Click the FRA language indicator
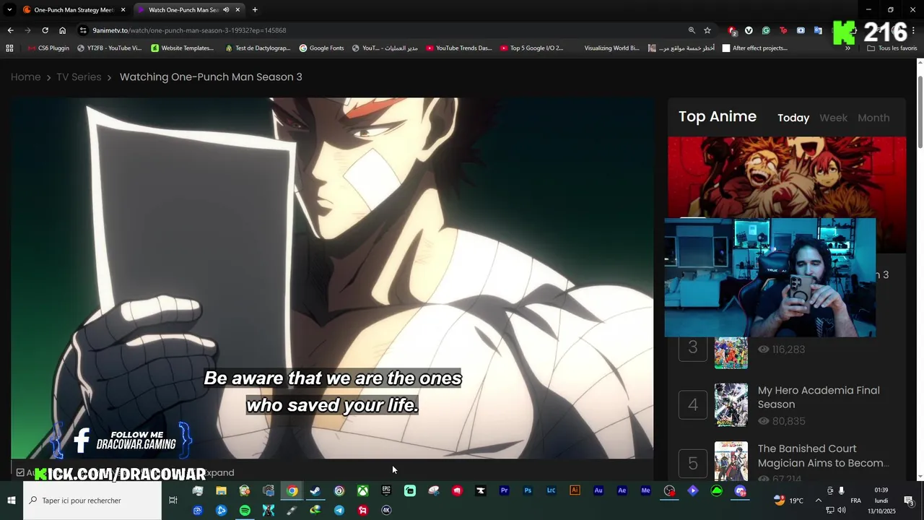Viewport: 924px width, 520px height. click(x=855, y=500)
